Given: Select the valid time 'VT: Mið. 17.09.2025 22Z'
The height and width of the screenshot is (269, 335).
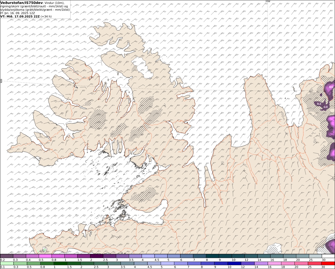Looking at the screenshot, I should [x=20, y=16].
